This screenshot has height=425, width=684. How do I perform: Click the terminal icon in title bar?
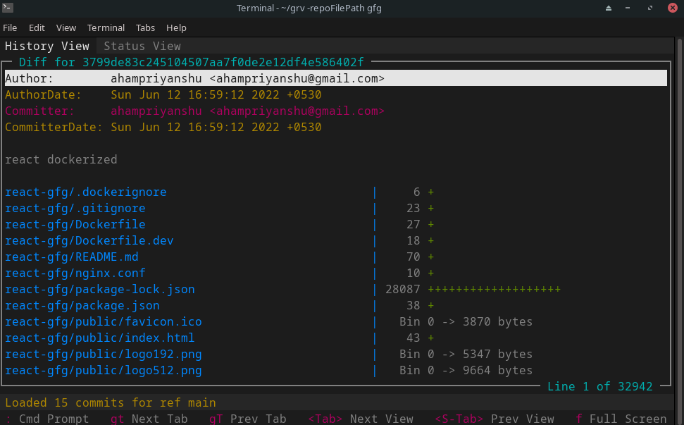pyautogui.click(x=7, y=8)
